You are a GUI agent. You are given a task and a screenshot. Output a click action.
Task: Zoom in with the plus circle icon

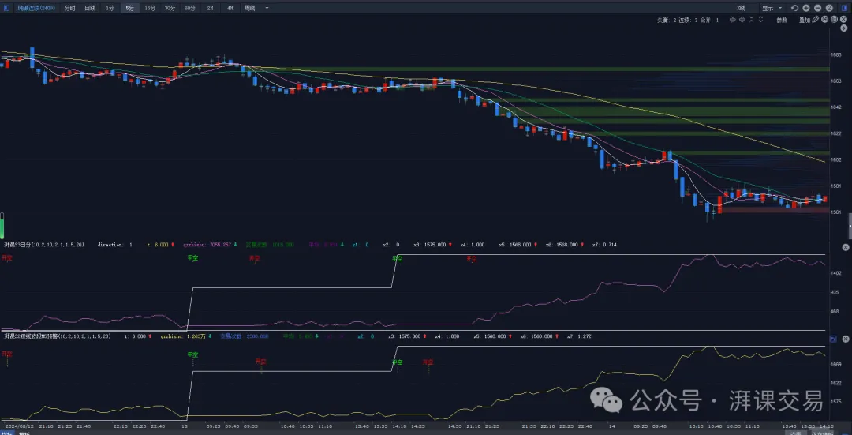tap(806, 8)
